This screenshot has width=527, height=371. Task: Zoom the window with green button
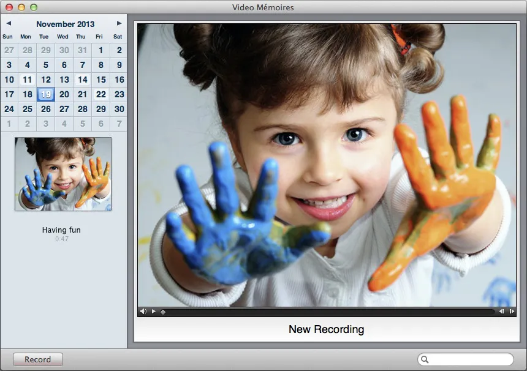[34, 7]
